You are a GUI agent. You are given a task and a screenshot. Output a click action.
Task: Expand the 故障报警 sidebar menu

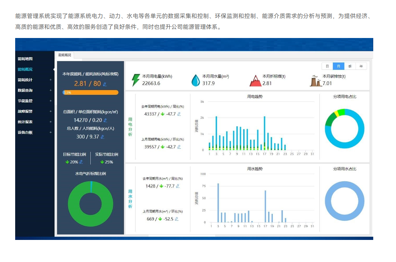tap(34, 111)
